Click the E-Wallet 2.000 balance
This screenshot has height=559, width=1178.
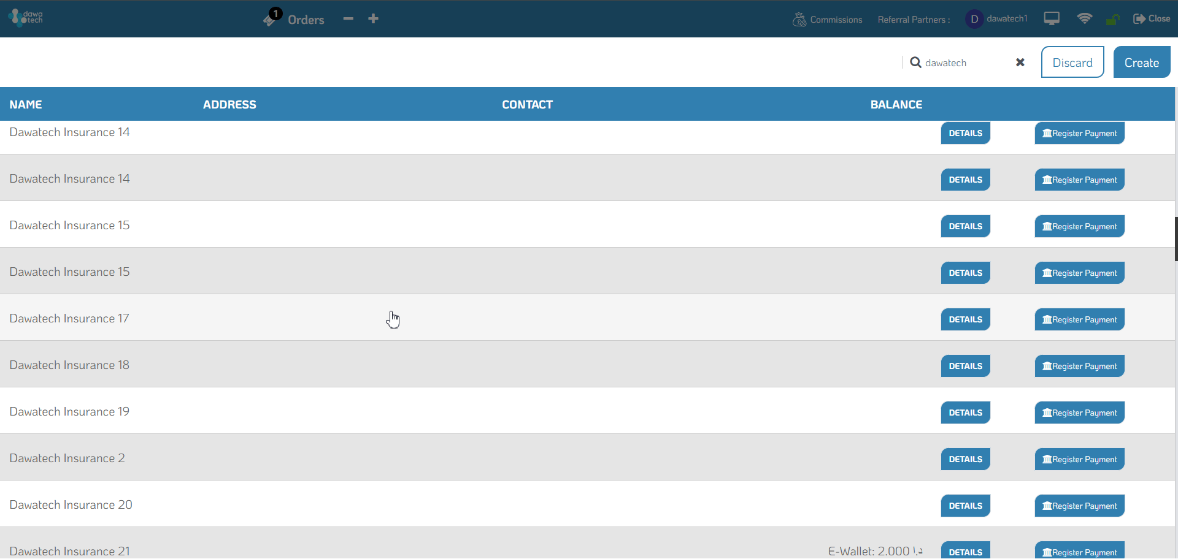point(876,551)
